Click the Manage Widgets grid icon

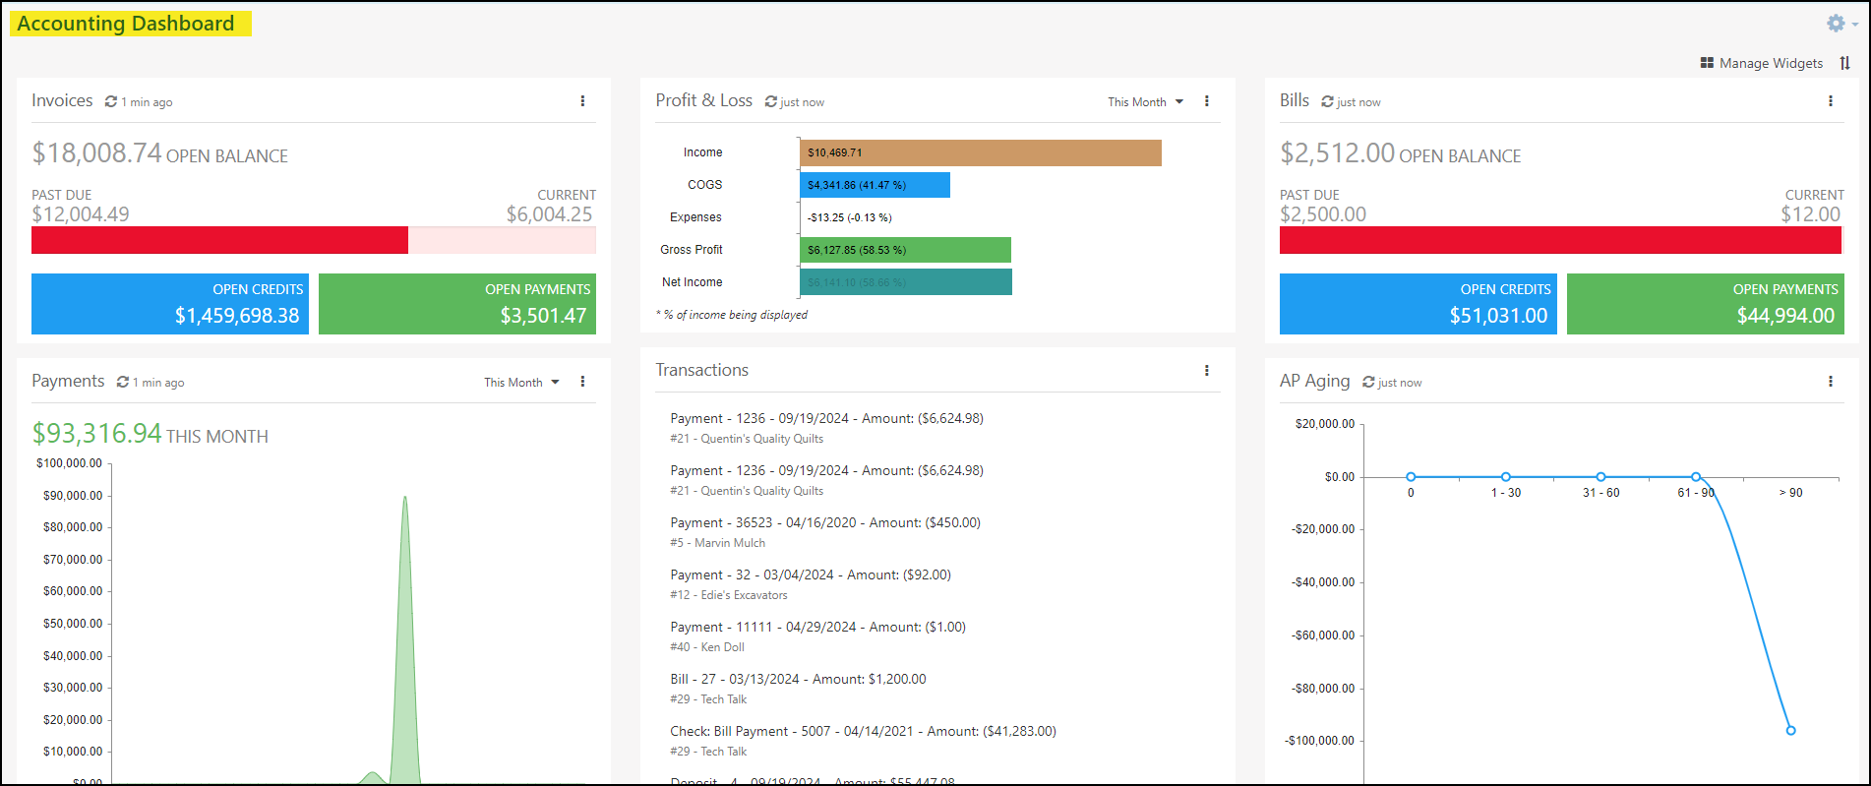click(x=1707, y=63)
